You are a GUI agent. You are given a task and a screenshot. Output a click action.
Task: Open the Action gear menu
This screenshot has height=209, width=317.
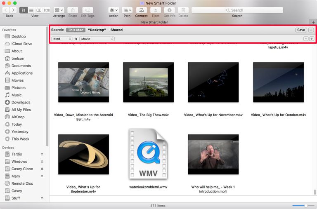pos(114,10)
